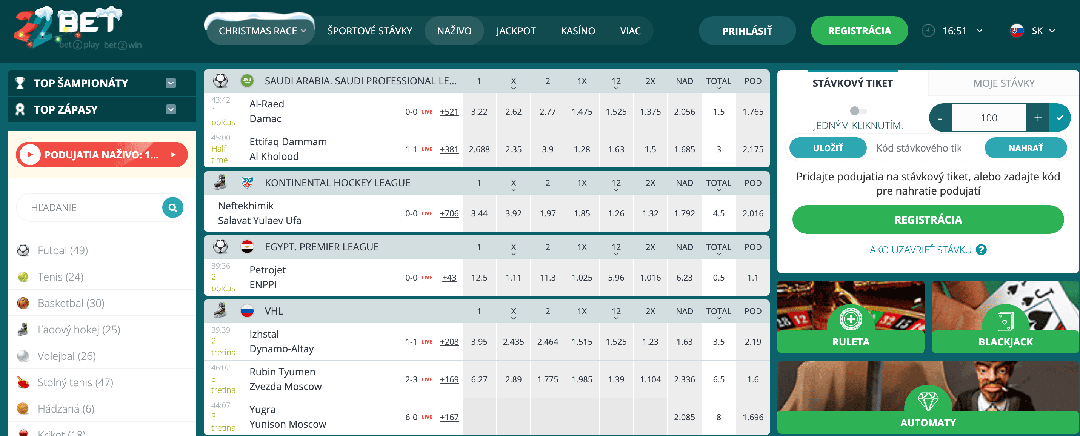
Task: Click soccer ball icon in Egypt Premier League header
Action: [x=220, y=247]
